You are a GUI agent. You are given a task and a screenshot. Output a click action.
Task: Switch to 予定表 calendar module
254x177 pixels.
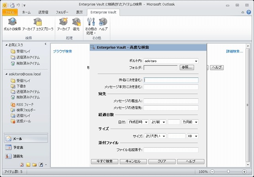(x=26, y=147)
